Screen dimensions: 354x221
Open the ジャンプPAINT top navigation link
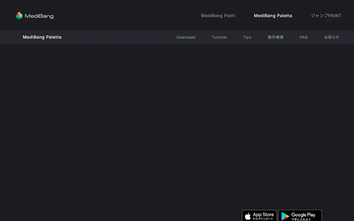coord(326,15)
